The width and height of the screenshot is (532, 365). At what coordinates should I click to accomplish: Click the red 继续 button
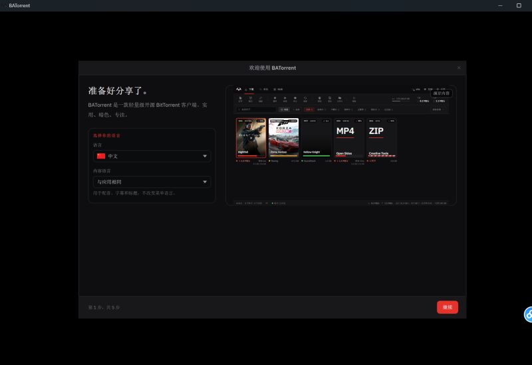click(447, 307)
